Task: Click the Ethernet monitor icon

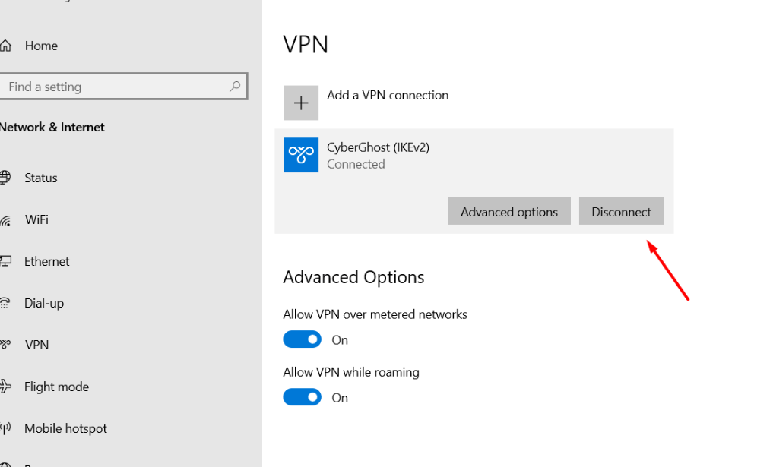Action: [x=5, y=261]
